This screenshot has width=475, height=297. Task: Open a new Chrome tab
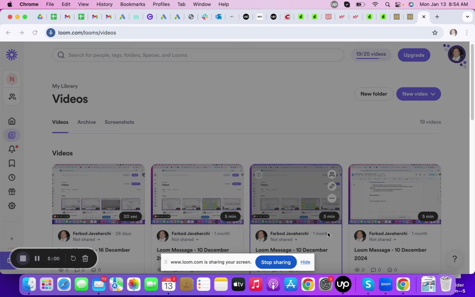[x=437, y=17]
